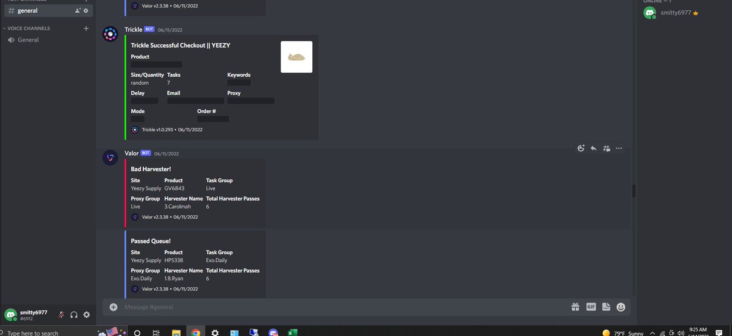Screen dimensions: 732x336
Task: Create a thread from the Valor message
Action: coord(606,148)
